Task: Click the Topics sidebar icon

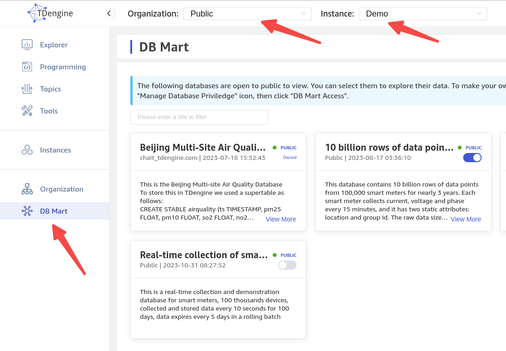Action: pos(27,89)
